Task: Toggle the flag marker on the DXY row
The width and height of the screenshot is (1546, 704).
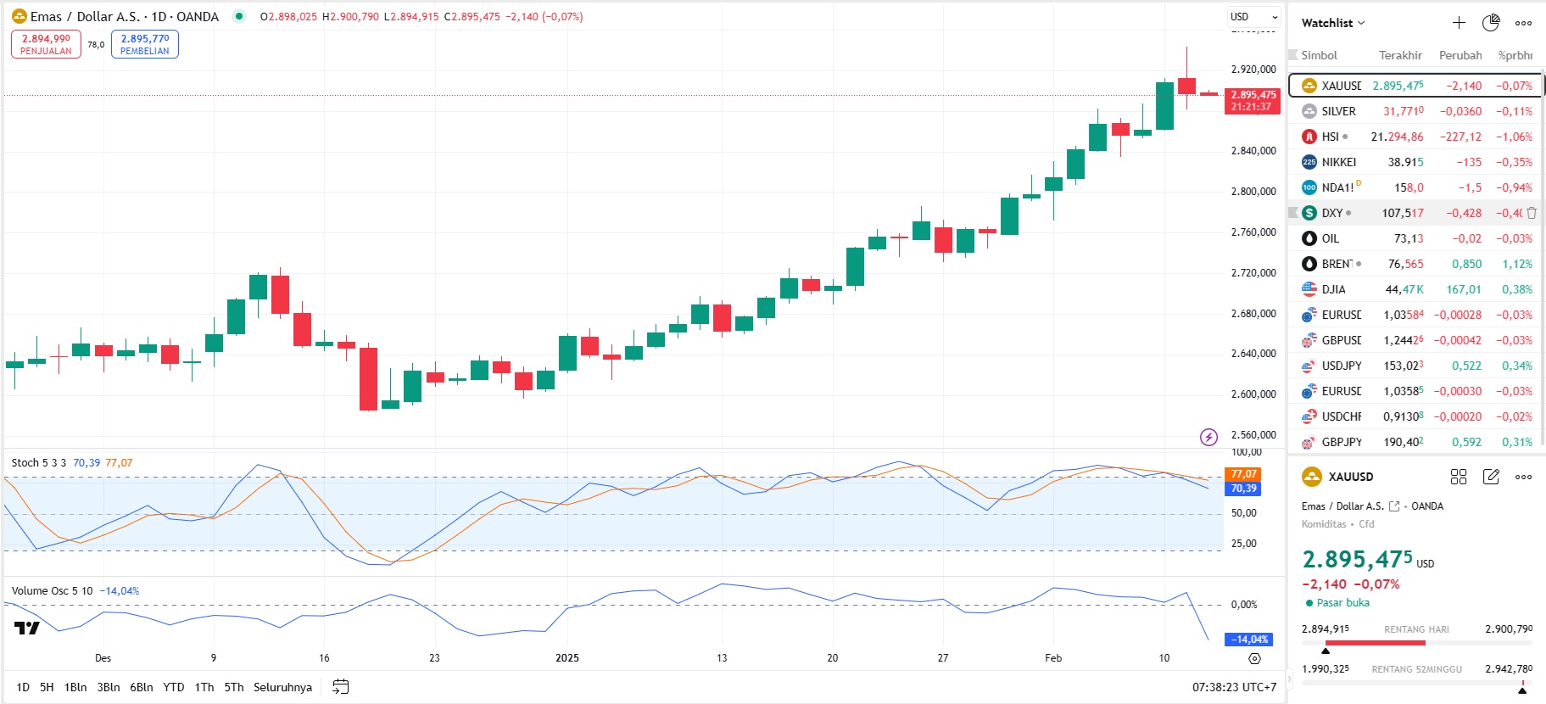Action: pyautogui.click(x=1293, y=213)
